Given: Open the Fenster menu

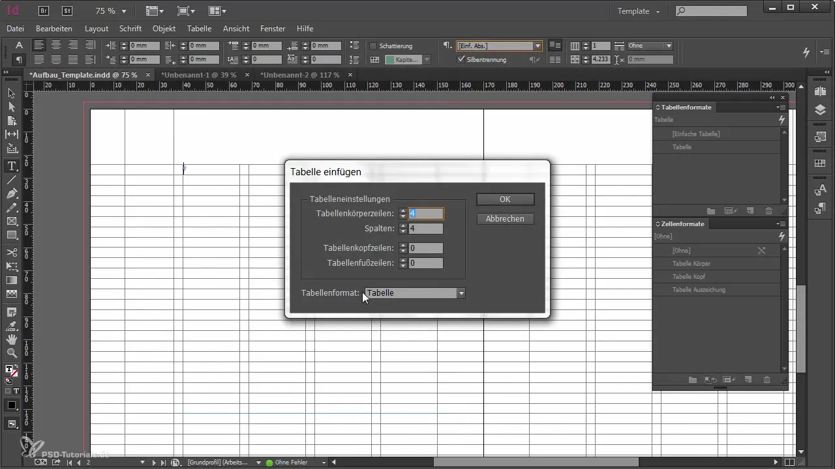Looking at the screenshot, I should click(x=273, y=29).
